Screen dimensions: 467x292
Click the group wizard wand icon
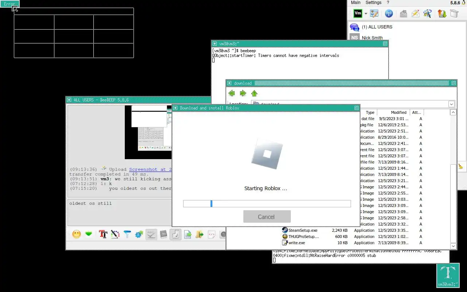pyautogui.click(x=428, y=14)
